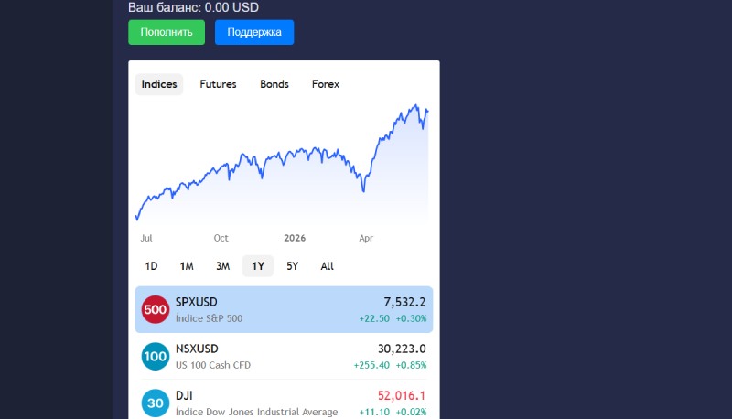Open the Forex tab
The image size is (732, 419).
[326, 84]
